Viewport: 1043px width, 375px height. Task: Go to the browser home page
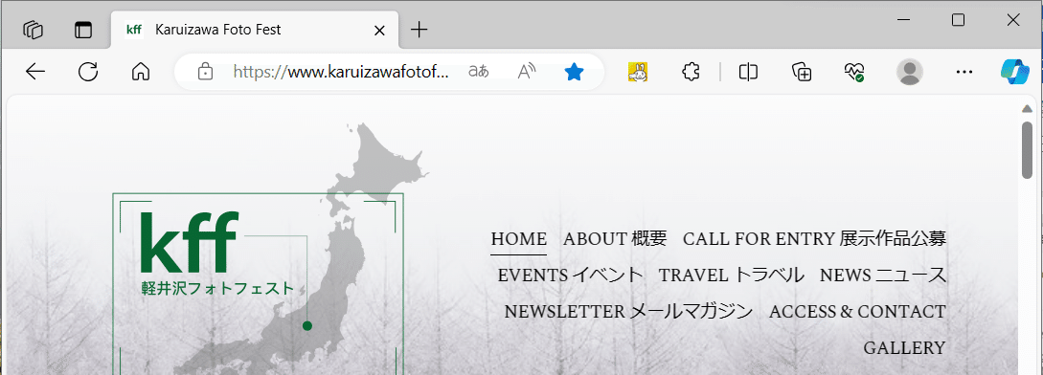141,71
